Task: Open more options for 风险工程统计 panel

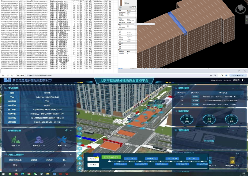Action: [72, 154]
